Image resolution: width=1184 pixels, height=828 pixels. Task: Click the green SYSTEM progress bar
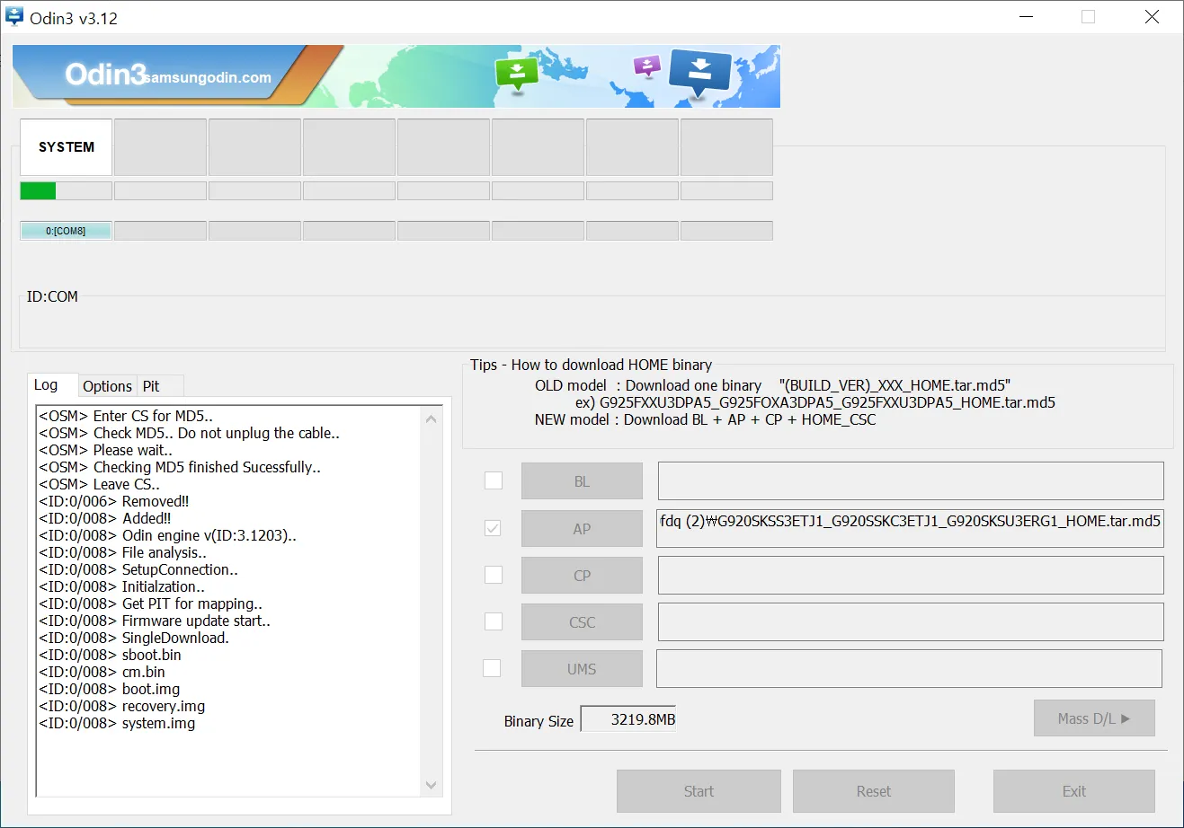tap(66, 190)
